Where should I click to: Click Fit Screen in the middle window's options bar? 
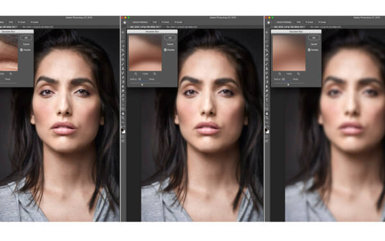[166, 22]
